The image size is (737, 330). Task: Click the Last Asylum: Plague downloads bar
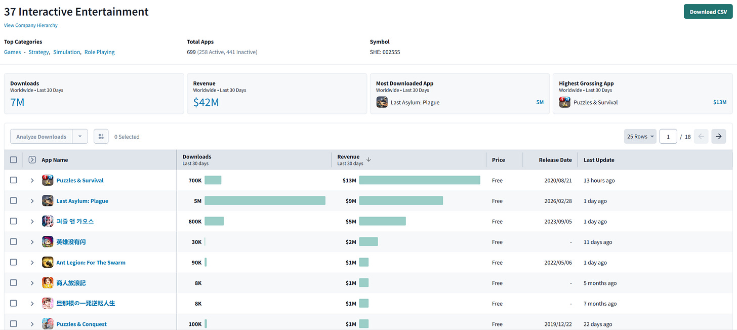tap(265, 201)
